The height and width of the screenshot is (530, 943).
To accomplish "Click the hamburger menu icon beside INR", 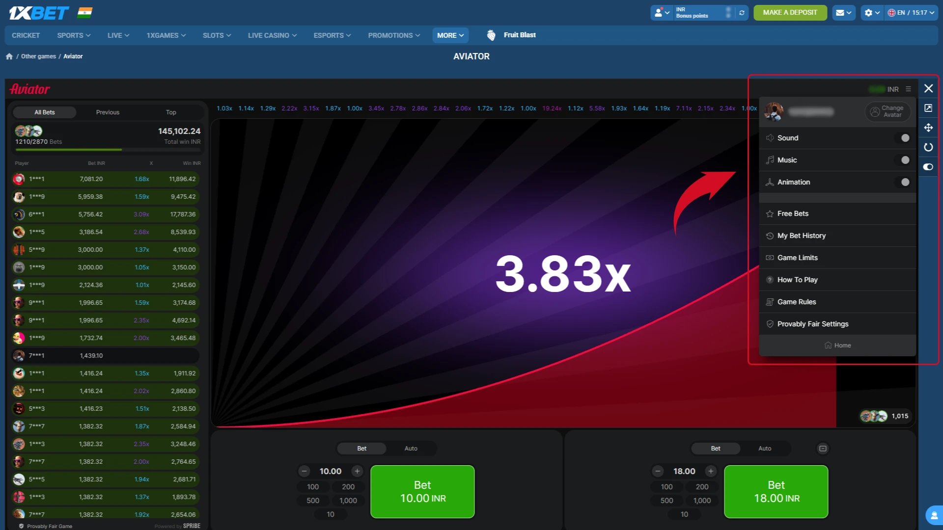I will [x=908, y=89].
